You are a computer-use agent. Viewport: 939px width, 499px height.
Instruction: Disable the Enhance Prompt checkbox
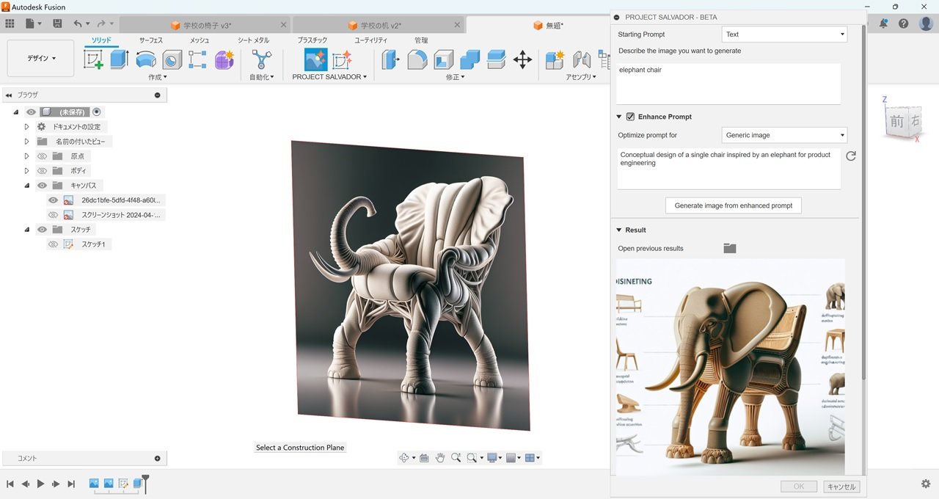tap(630, 116)
